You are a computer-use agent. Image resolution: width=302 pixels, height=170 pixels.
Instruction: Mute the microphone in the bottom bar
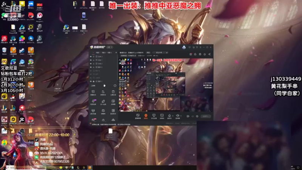tap(169, 116)
